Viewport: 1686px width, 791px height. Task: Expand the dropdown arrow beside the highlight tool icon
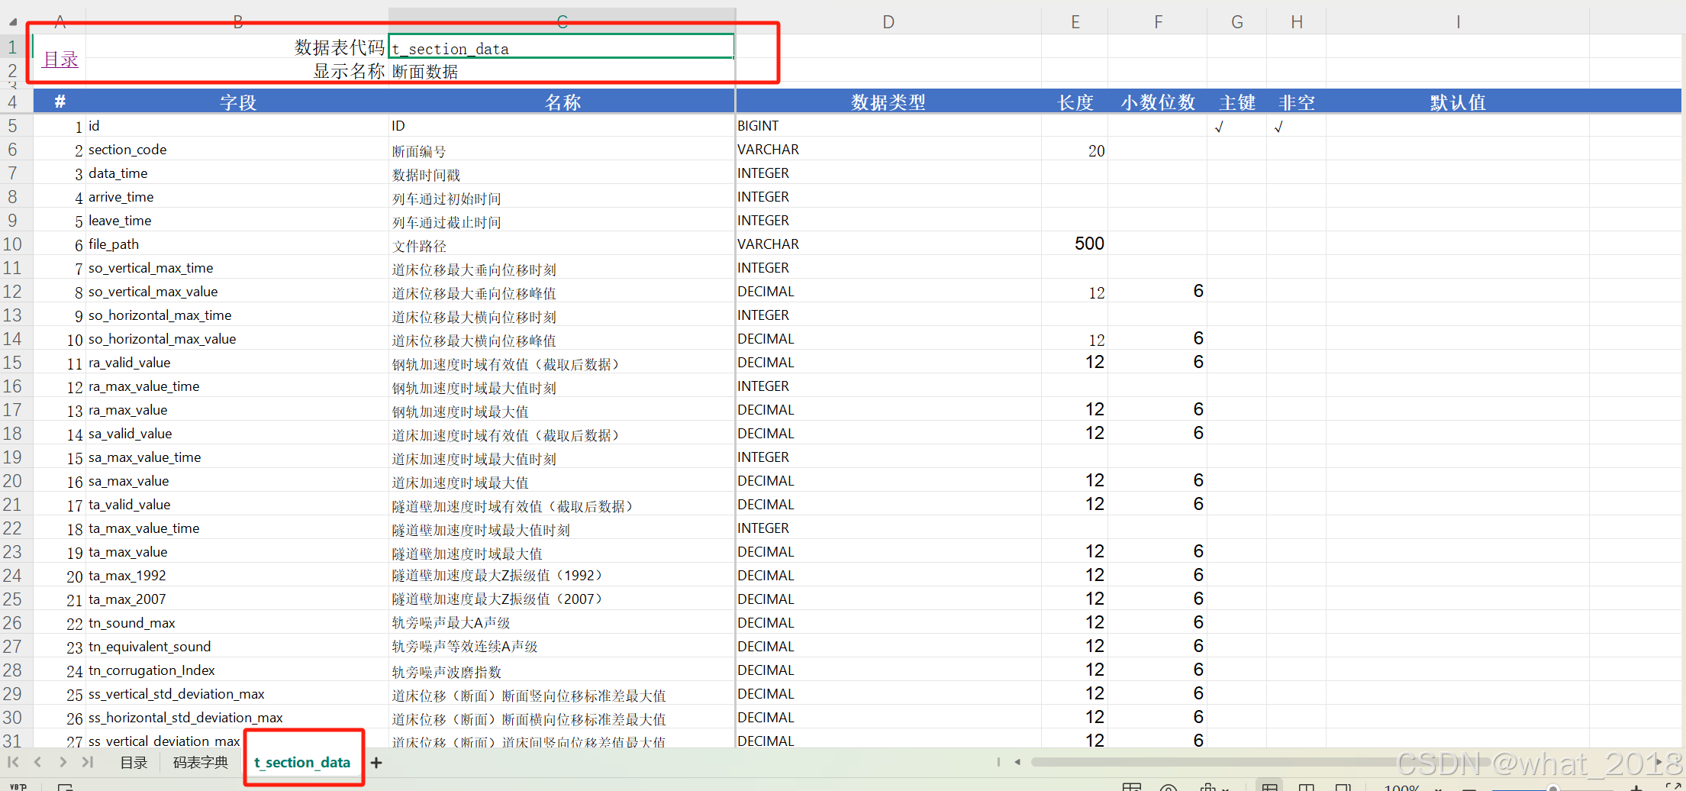[1227, 788]
